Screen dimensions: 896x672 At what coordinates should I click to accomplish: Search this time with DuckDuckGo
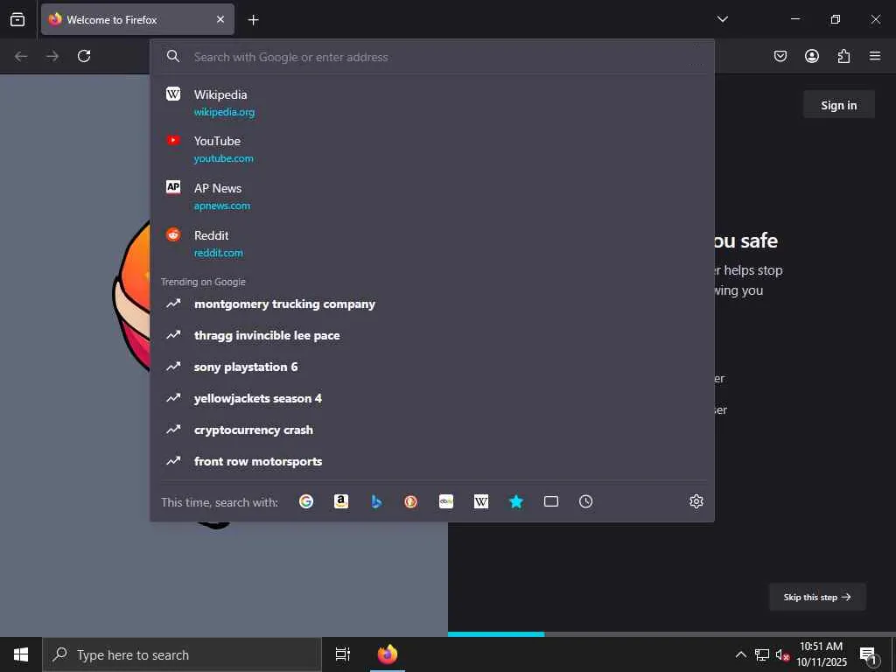pyautogui.click(x=411, y=501)
